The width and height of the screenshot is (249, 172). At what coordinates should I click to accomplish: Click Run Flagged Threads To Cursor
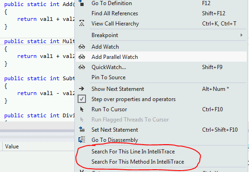point(130,120)
